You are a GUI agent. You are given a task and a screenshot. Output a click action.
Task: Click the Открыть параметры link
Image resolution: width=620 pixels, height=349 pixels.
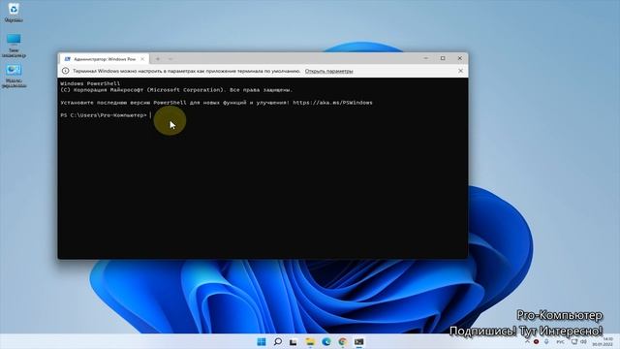328,71
